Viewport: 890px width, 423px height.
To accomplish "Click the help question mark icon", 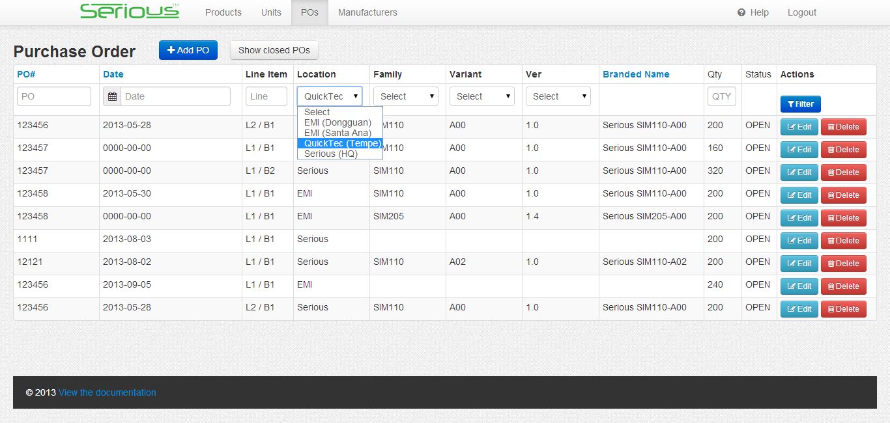I will (741, 12).
